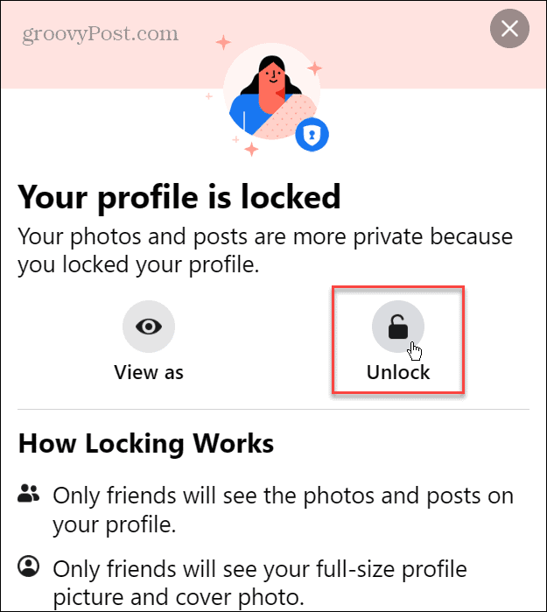The width and height of the screenshot is (547, 612).
Task: Click the open padlock Unlock icon
Action: pyautogui.click(x=398, y=327)
